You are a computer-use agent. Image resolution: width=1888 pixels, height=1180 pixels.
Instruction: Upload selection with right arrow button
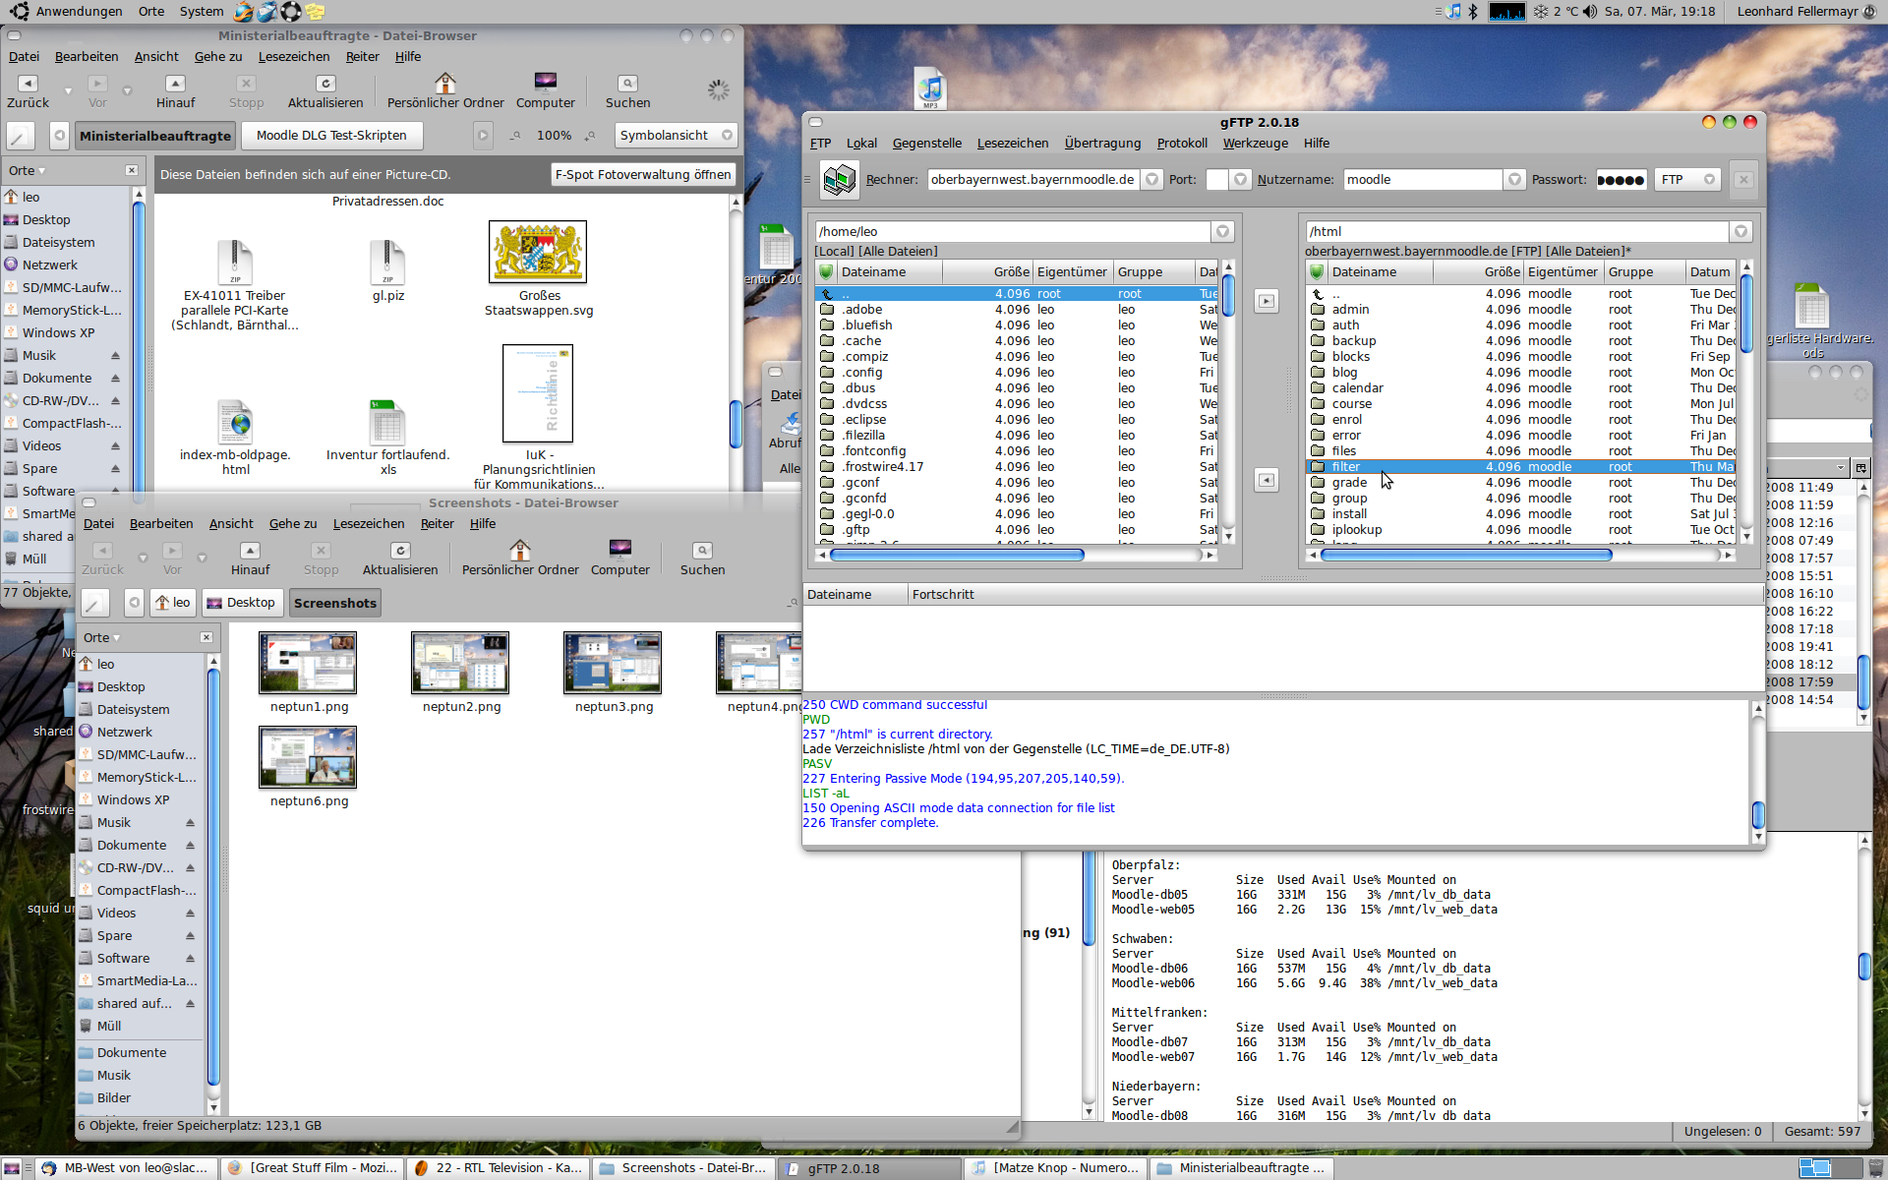click(1267, 302)
